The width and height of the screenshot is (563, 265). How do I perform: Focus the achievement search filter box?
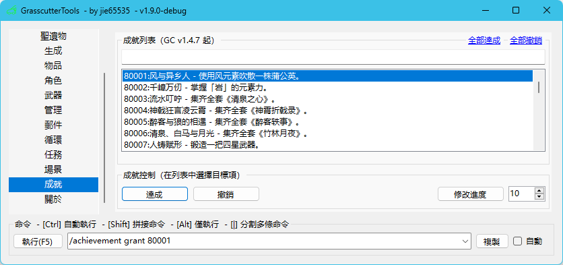coord(333,57)
